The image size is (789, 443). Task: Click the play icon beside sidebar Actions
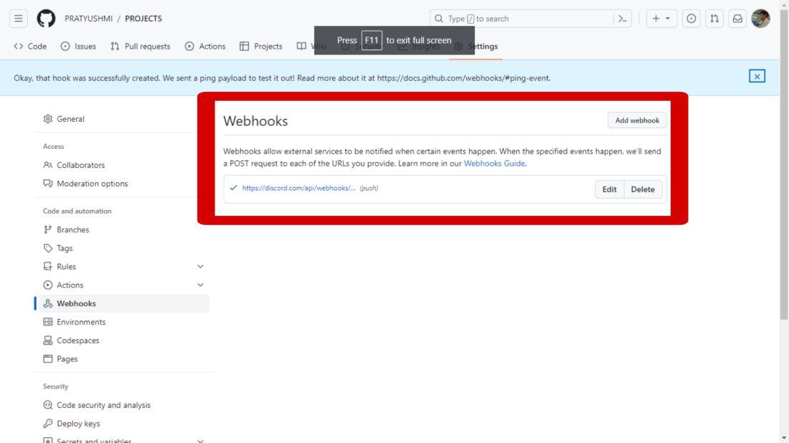(48, 285)
